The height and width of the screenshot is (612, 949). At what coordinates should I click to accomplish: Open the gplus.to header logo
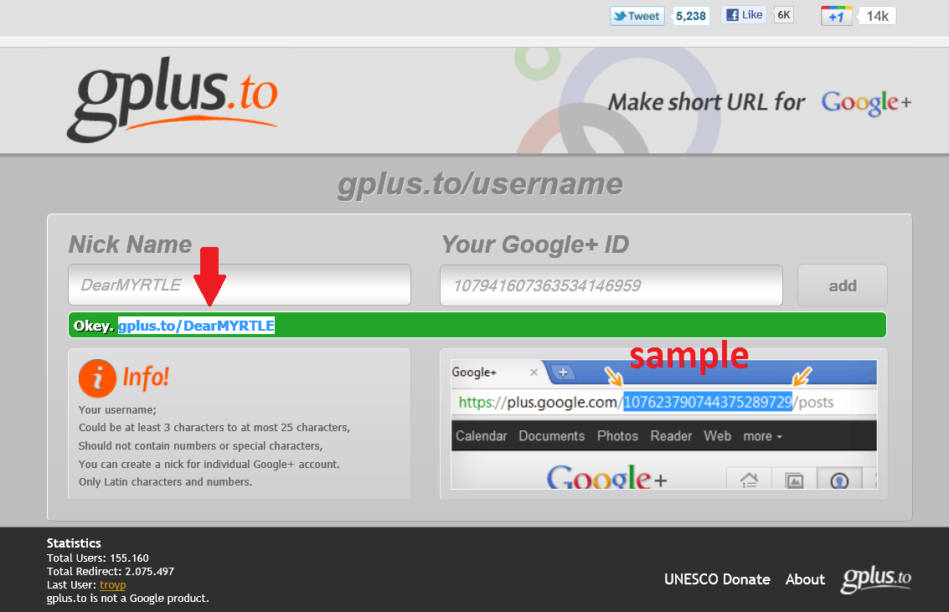point(173,99)
